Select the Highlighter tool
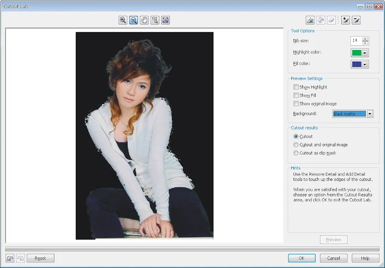 [x=310, y=20]
